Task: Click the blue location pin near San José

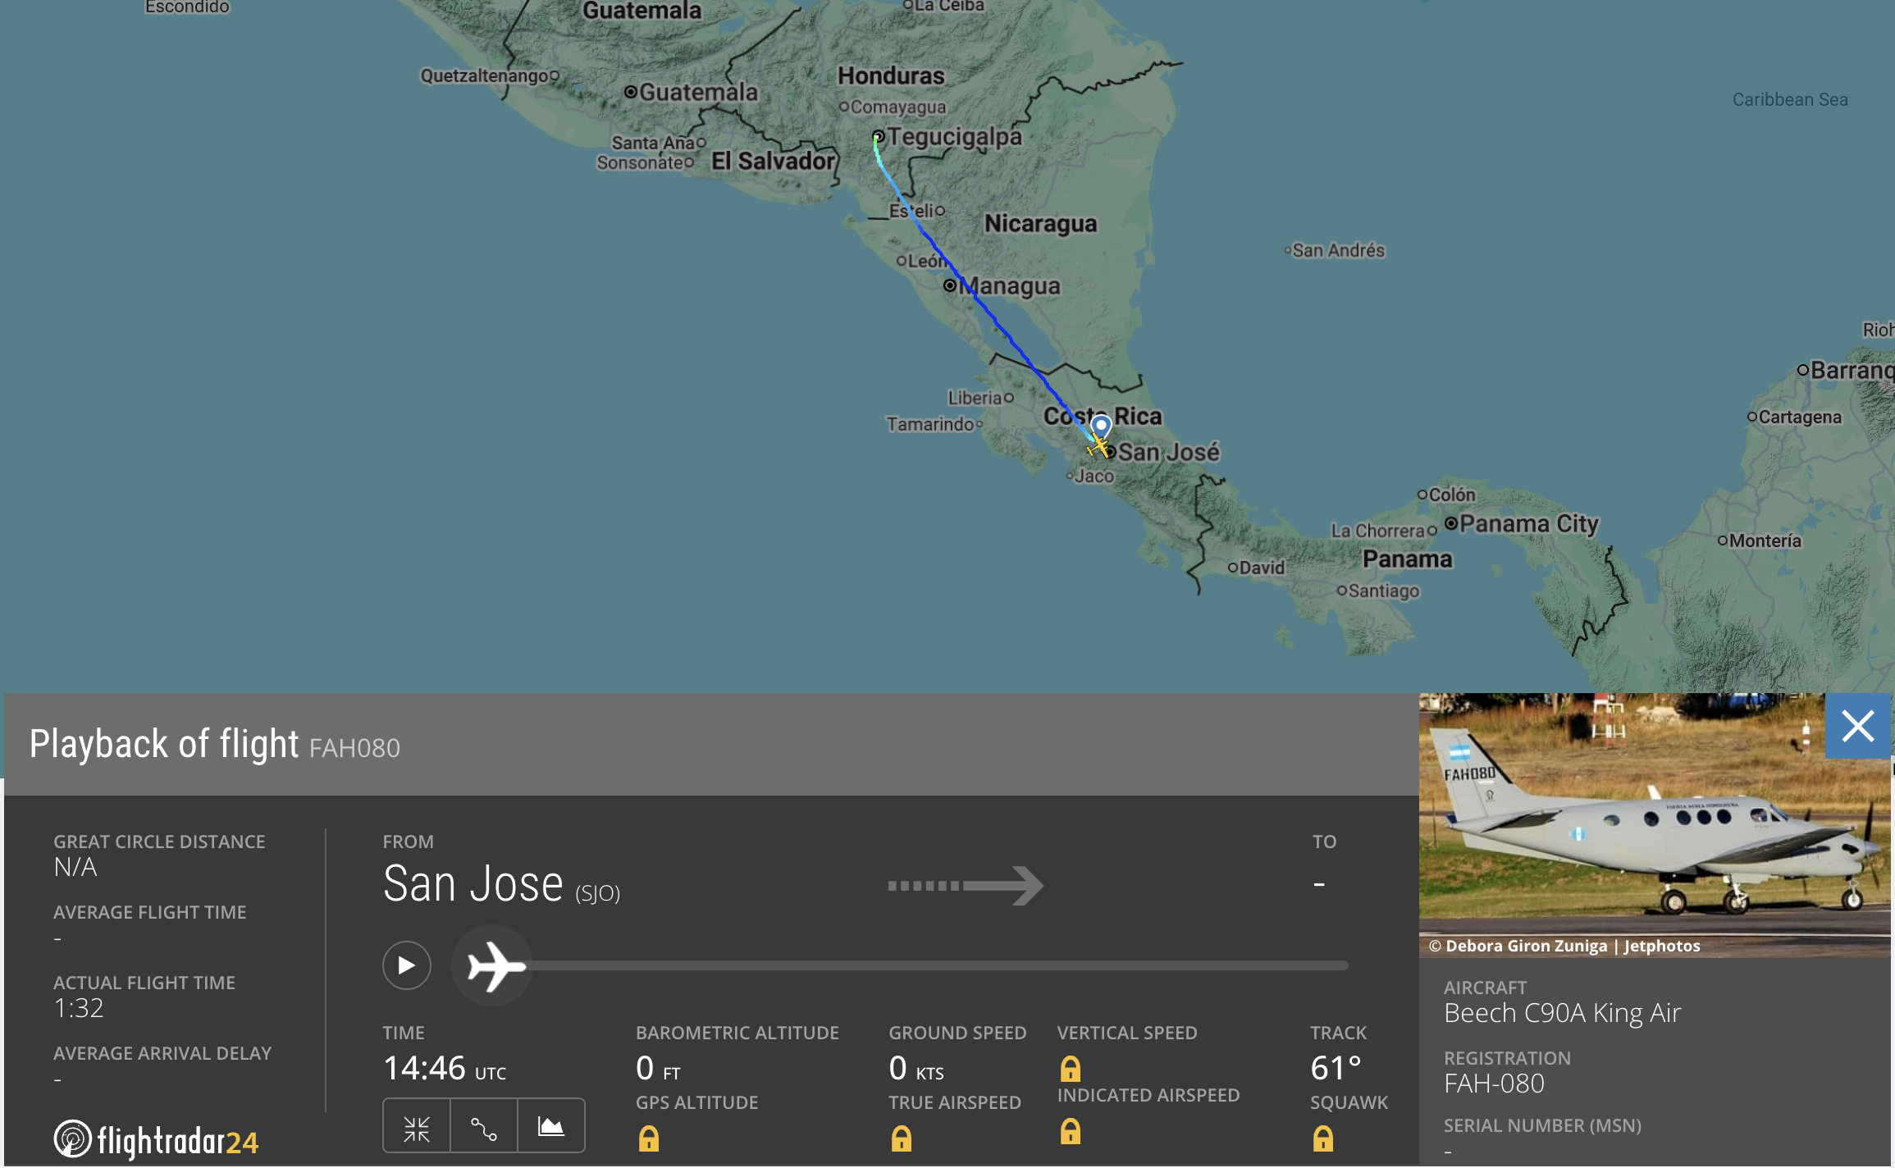Action: (x=1101, y=426)
